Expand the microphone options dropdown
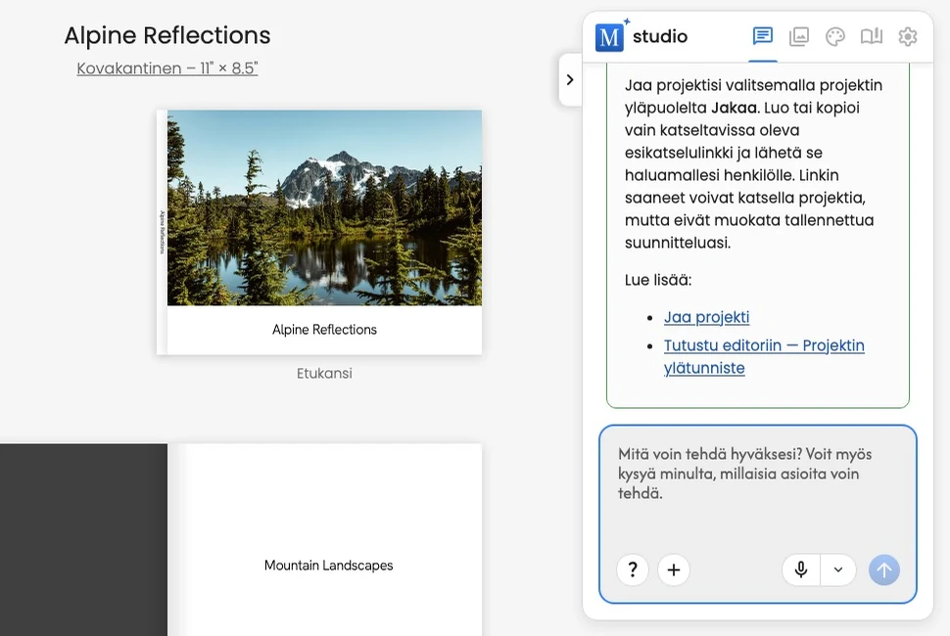Viewport: 950px width, 636px height. [x=838, y=570]
